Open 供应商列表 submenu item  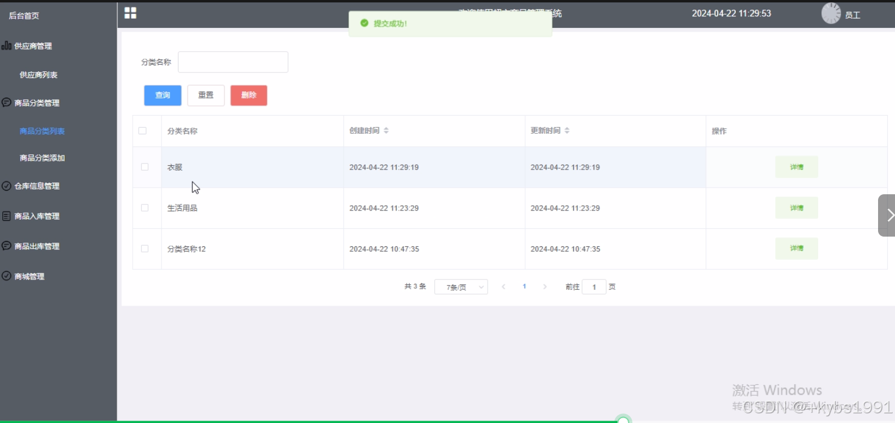(39, 75)
